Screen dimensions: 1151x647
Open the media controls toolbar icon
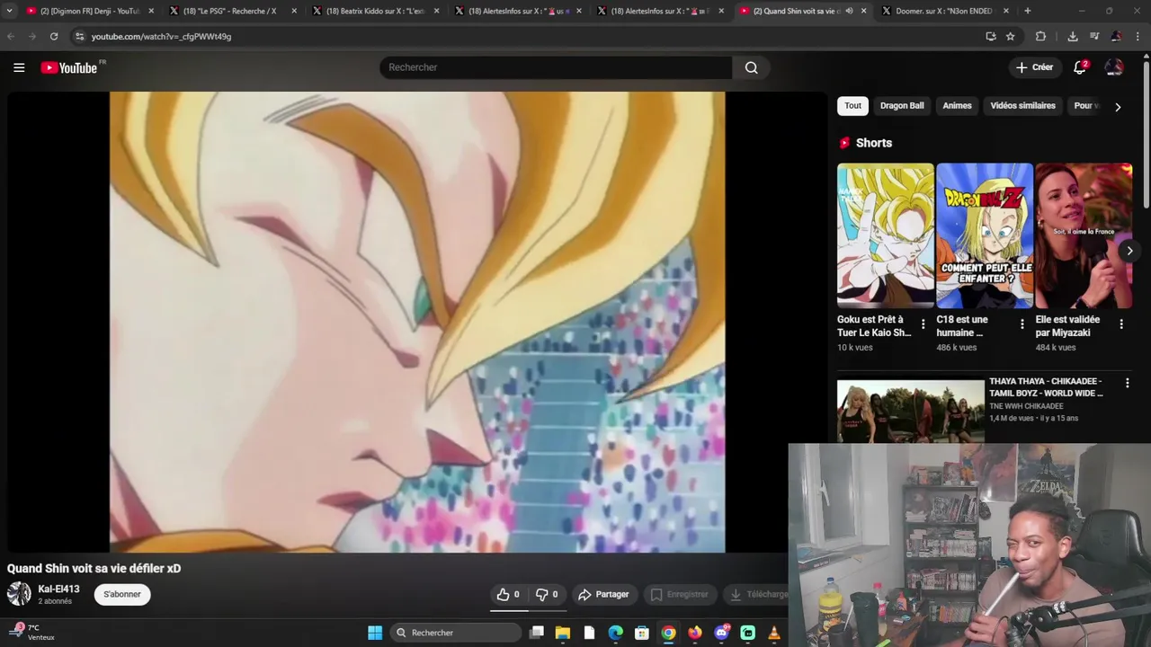(x=1094, y=36)
